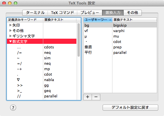Screen dimensions: 164x116
Task: Click the geq replacement text
Action: 47,91
